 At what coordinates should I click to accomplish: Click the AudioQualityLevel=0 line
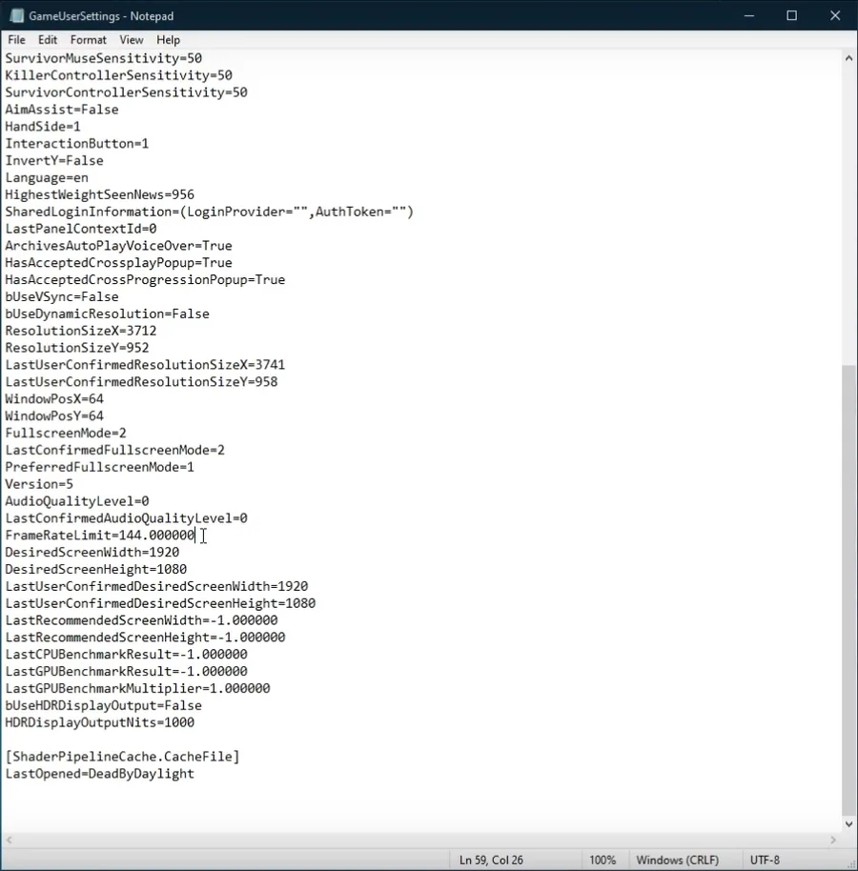pos(76,501)
